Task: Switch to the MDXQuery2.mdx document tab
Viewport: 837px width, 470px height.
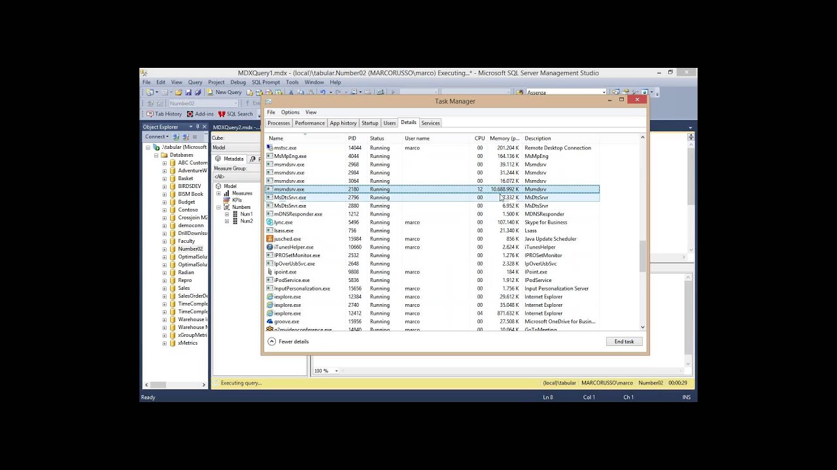Action: click(236, 127)
